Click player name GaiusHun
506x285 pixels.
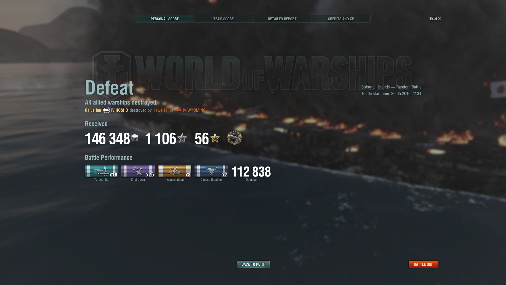coord(93,110)
